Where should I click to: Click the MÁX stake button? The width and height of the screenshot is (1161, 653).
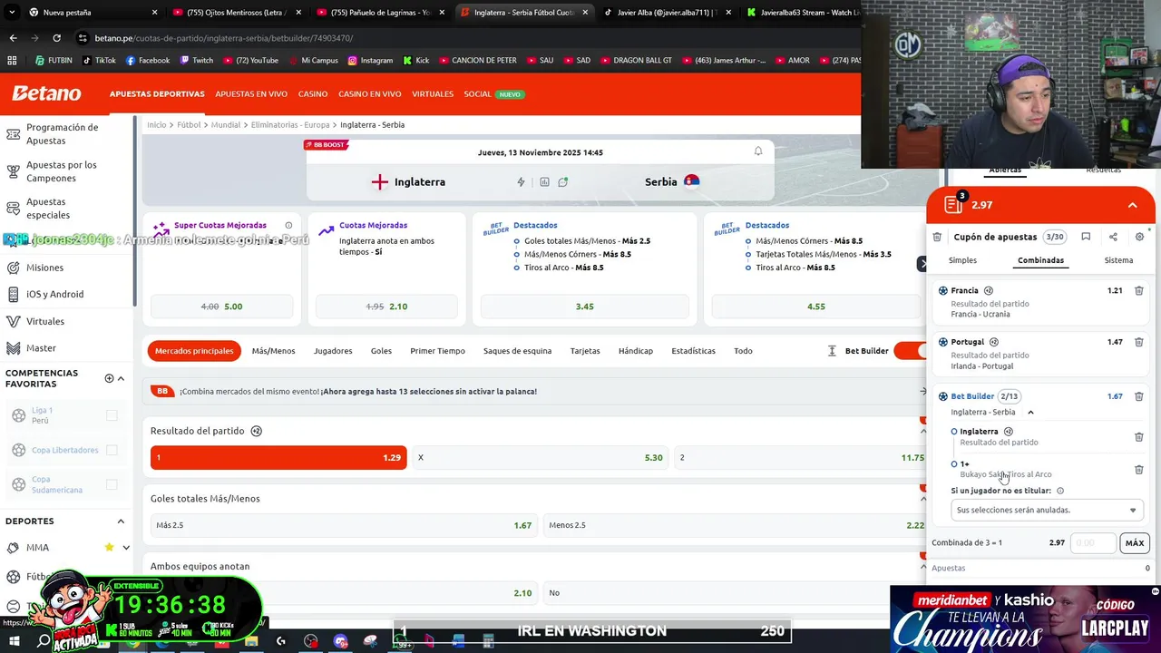1134,542
